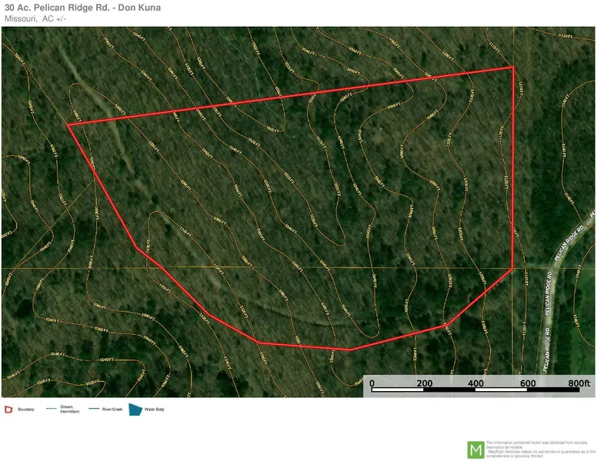Select the northeast corner of red boundary

click(513, 68)
